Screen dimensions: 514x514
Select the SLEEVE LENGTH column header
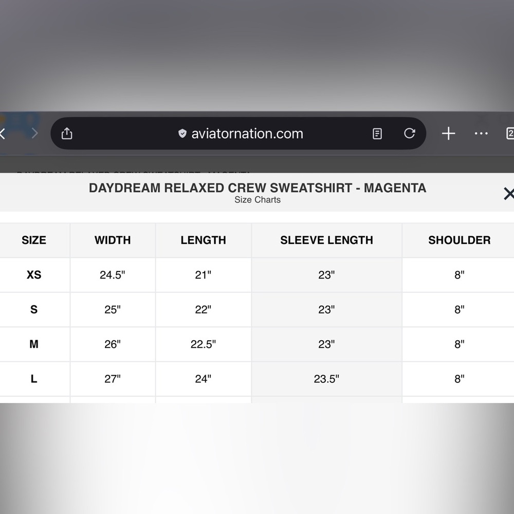pyautogui.click(x=326, y=240)
